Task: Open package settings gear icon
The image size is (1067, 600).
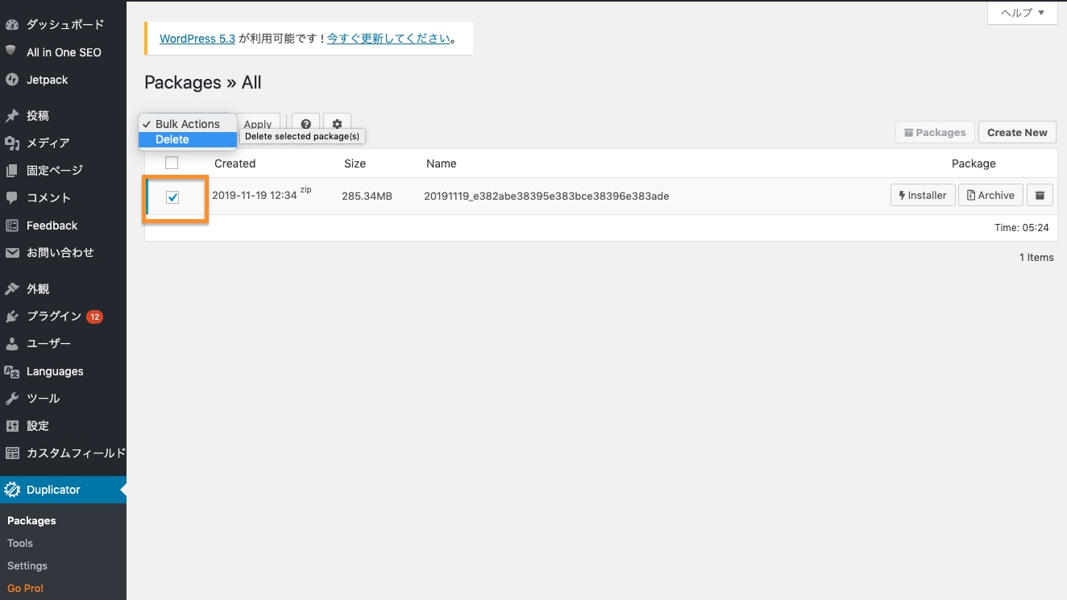Action: click(x=337, y=125)
